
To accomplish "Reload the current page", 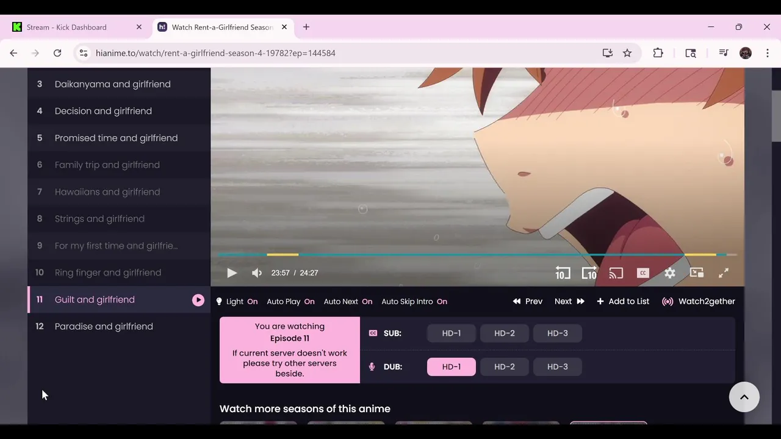I will 57,53.
